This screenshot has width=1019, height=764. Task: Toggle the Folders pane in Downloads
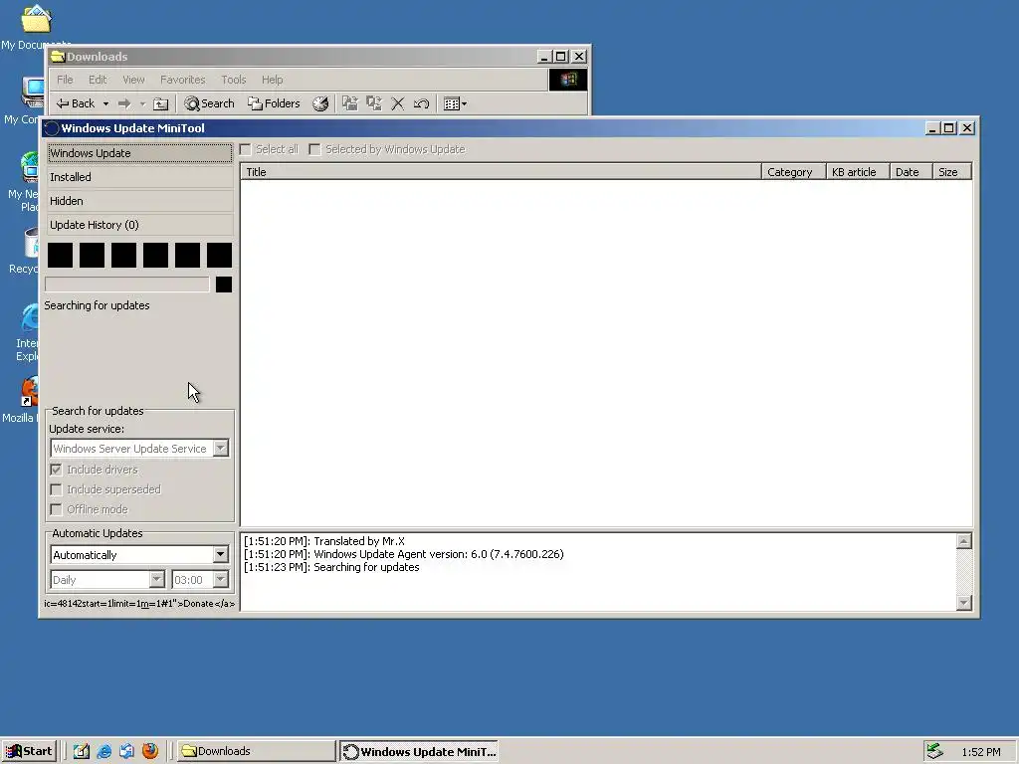click(x=274, y=103)
